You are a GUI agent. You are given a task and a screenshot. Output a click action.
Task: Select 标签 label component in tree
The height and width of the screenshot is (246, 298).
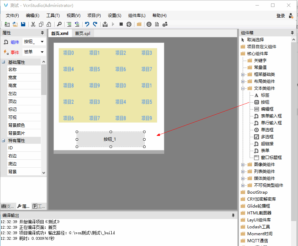(265, 95)
